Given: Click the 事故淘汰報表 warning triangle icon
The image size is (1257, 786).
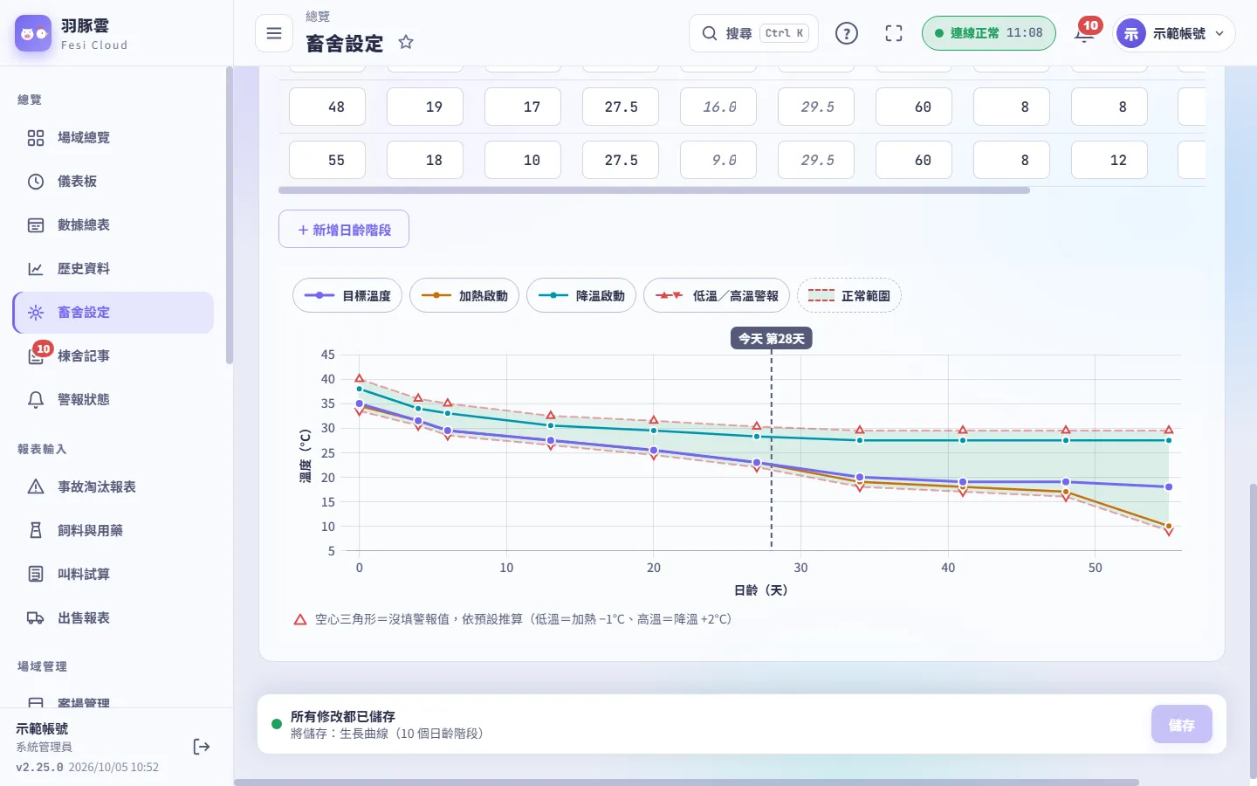Looking at the screenshot, I should [36, 486].
